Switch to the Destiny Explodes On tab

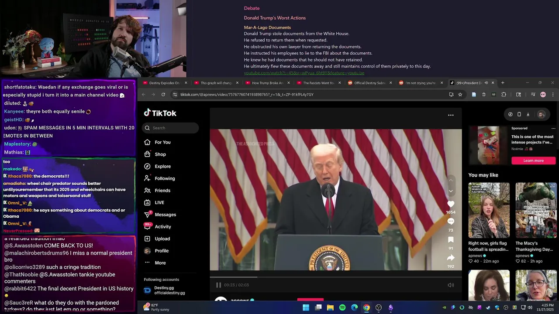(x=164, y=83)
